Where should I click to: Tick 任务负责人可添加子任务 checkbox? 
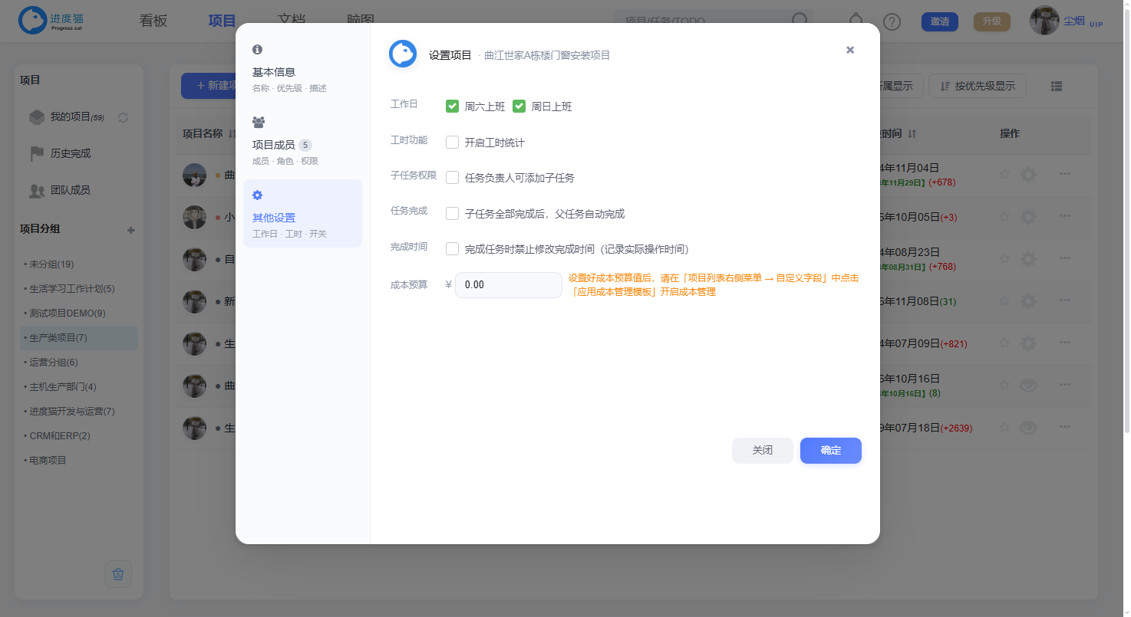(453, 178)
